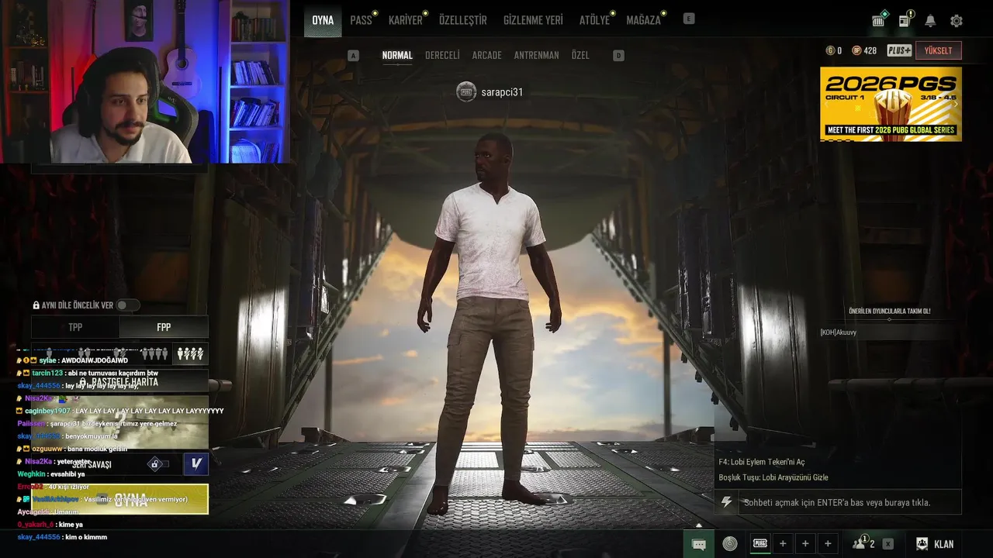Click the G-Coin currency icon
This screenshot has width=993, height=558.
(830, 50)
